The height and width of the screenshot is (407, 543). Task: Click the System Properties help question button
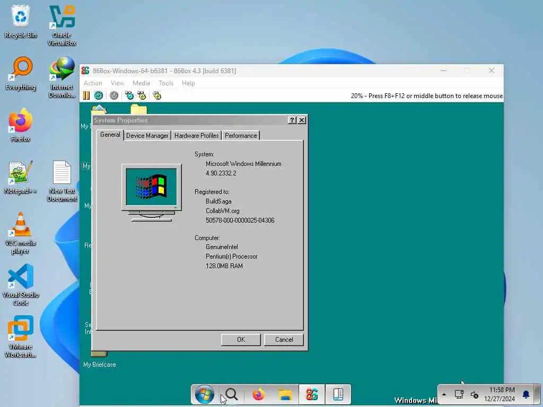292,120
